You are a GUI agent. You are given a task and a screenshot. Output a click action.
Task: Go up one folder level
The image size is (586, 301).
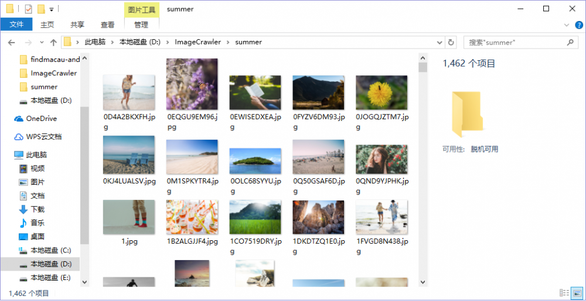[53, 43]
